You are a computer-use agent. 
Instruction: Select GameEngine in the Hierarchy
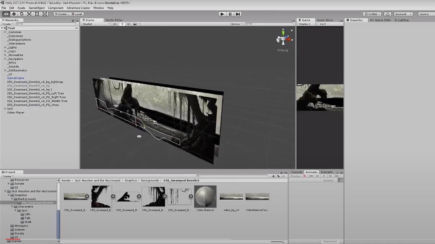point(16,78)
